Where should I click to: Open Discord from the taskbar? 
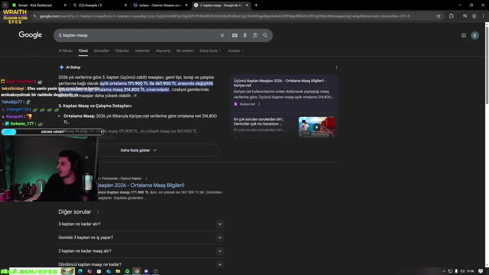pyautogui.click(x=146, y=271)
